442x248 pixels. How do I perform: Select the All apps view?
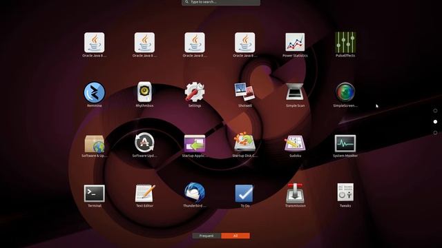pyautogui.click(x=236, y=236)
